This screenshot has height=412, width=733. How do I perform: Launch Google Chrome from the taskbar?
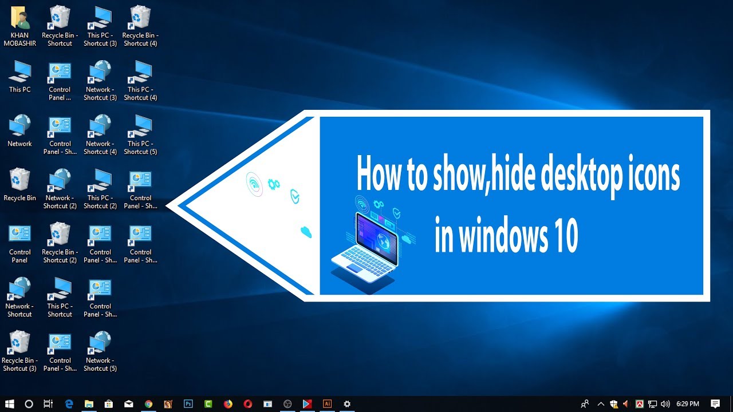tap(149, 403)
